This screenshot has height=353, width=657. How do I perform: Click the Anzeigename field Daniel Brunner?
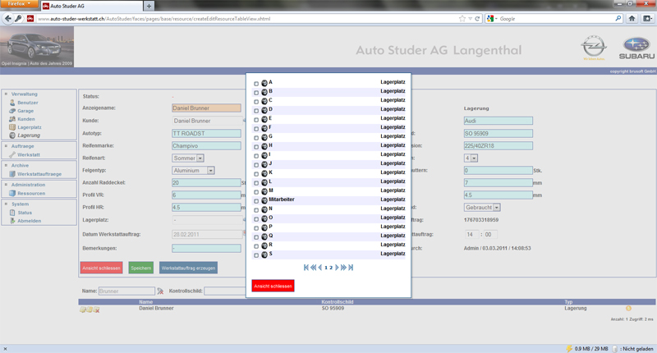coord(207,108)
